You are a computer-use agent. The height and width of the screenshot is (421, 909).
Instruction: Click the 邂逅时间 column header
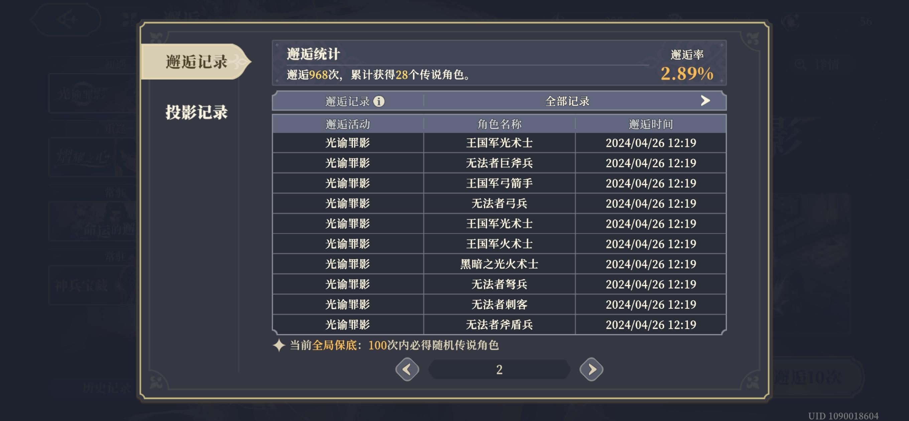point(650,124)
